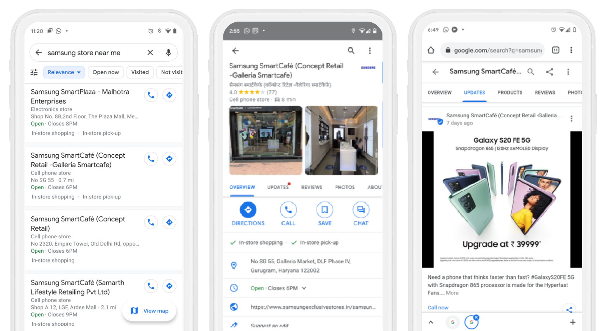Tap back arrow in samsung store search bar
The width and height of the screenshot is (606, 331).
point(39,53)
